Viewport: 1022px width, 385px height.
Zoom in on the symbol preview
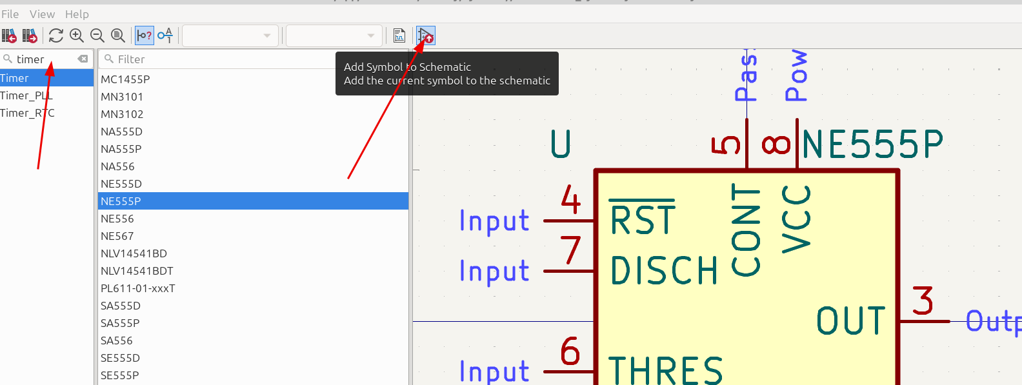click(77, 35)
